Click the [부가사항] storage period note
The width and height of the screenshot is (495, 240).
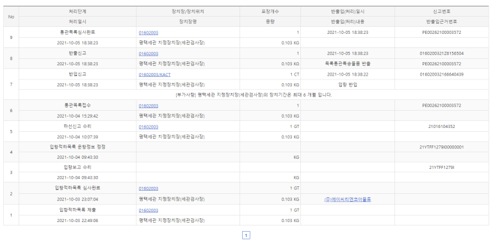point(254,95)
